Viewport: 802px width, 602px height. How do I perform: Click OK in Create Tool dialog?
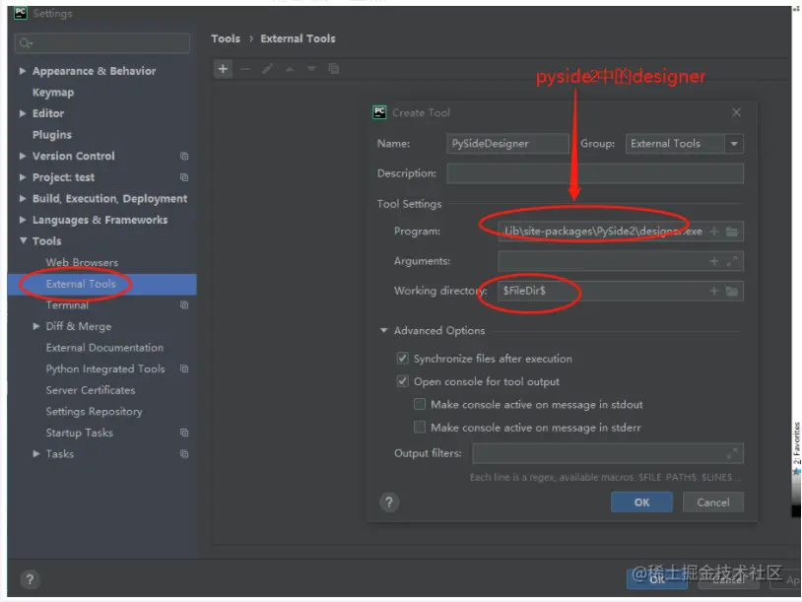coord(641,502)
